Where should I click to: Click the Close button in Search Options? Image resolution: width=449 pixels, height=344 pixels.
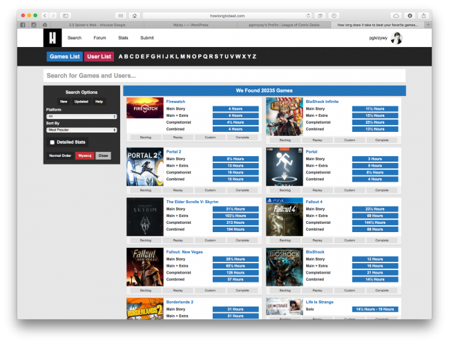pyautogui.click(x=103, y=155)
